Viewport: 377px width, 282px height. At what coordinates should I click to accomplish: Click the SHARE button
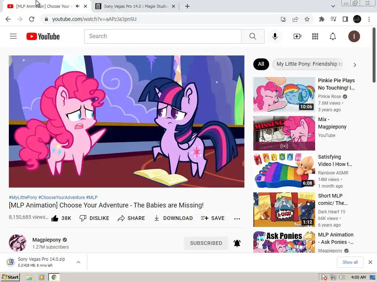click(x=131, y=218)
